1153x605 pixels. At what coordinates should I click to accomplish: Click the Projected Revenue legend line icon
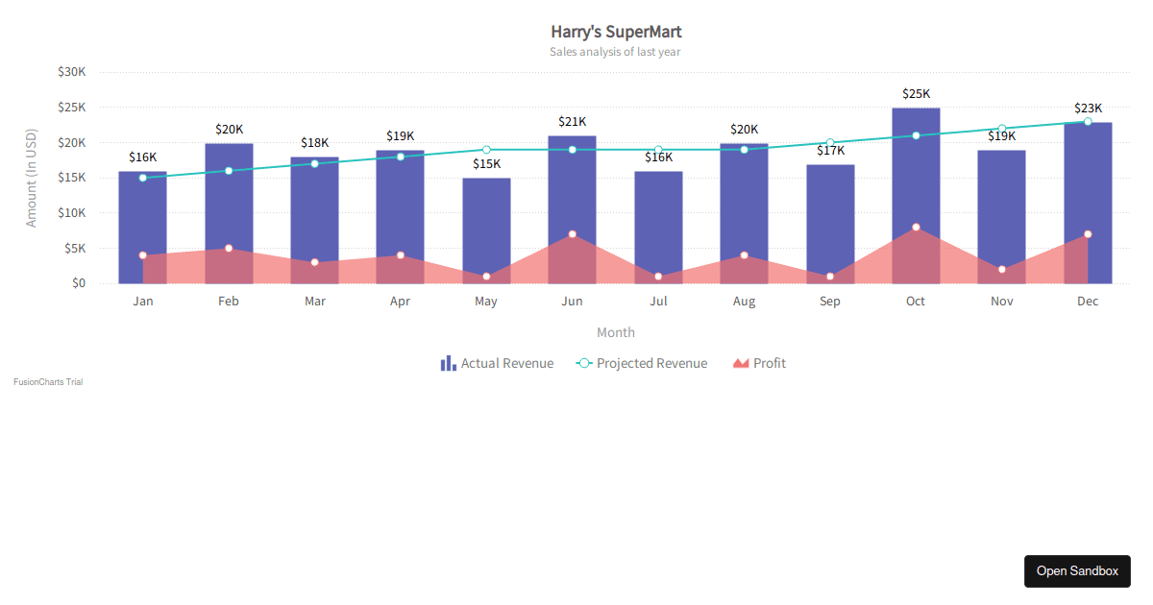point(584,363)
